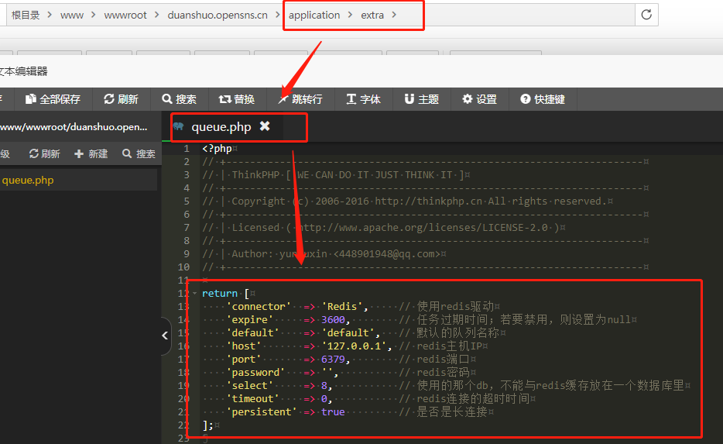Image resolution: width=723 pixels, height=444 pixels.
Task: Open the 根目录 breadcrumb
Action: tap(26, 15)
